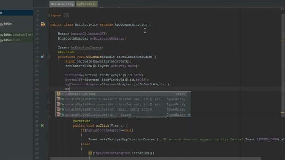Click the highlighted selected row in project tree
This screenshot has height=160, width=285.
click(x=16, y=13)
